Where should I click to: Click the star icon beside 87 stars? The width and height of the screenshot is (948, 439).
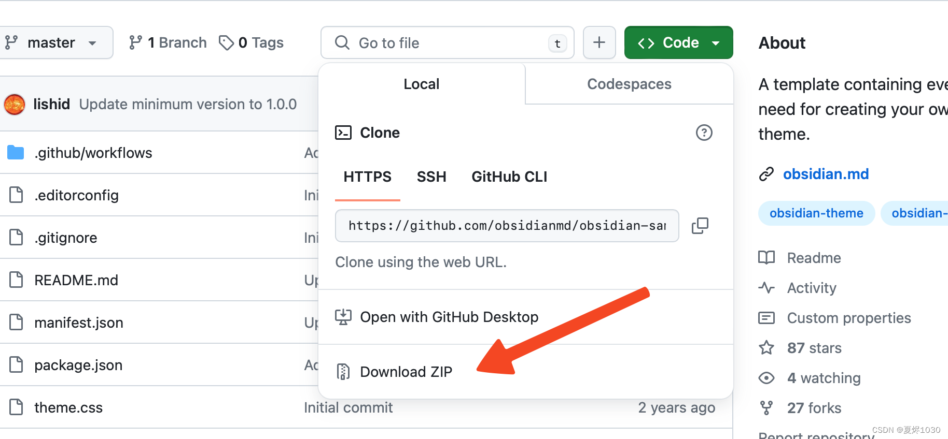pos(766,347)
